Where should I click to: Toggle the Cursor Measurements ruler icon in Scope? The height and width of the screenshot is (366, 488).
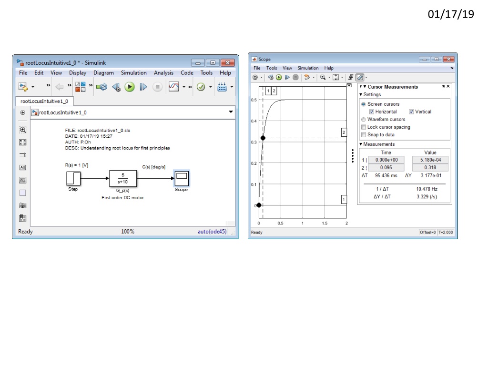[x=360, y=77]
